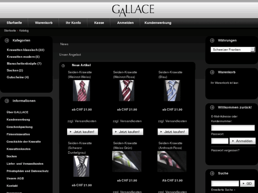Open the Weiss-Grün tie thumbnail
258x193 pixels.
127,161
